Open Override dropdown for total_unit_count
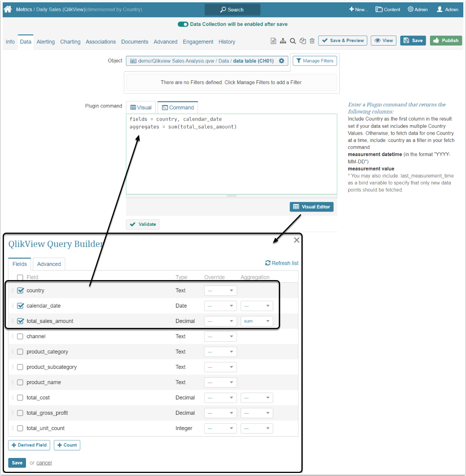 pos(220,428)
